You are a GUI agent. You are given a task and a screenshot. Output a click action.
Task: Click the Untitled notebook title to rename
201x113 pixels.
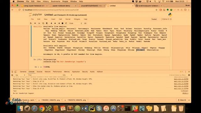click(48, 15)
